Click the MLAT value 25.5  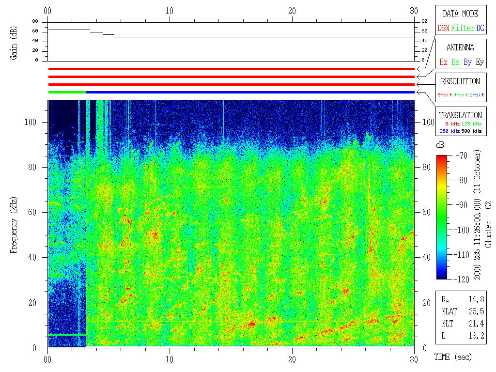(476, 311)
